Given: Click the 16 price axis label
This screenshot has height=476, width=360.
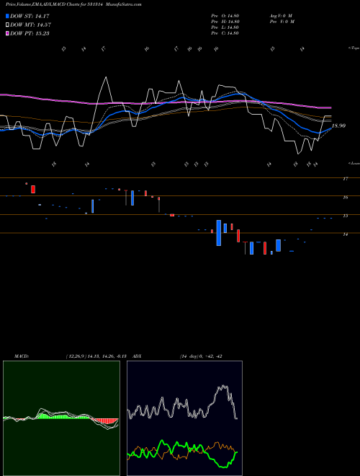Looking at the screenshot, I should click(x=345, y=198).
